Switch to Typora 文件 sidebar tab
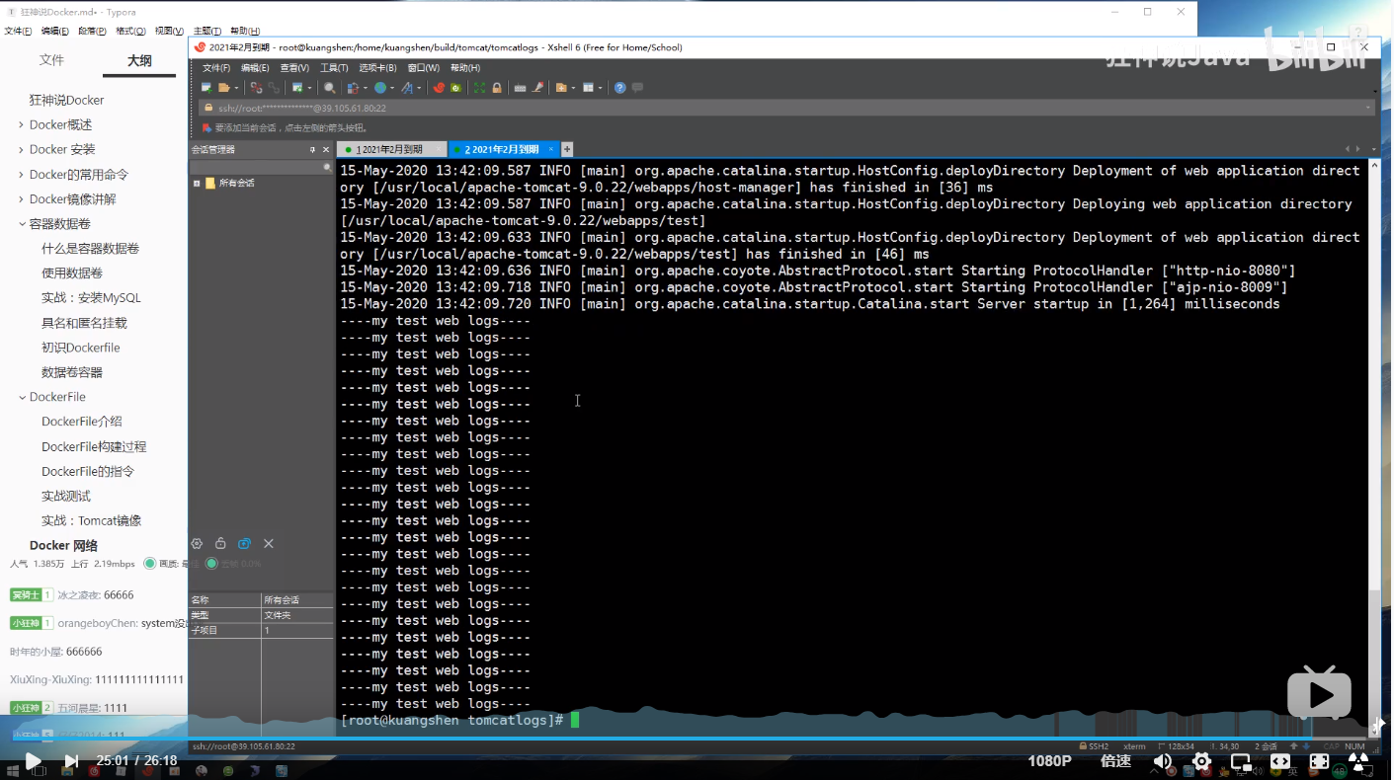The height and width of the screenshot is (780, 1394). (x=51, y=60)
